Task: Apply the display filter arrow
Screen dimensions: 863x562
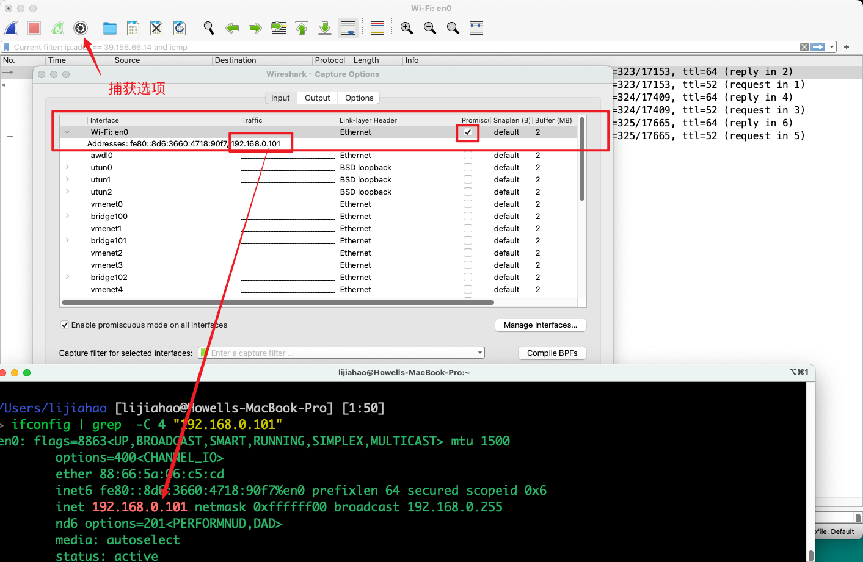Action: tap(818, 47)
